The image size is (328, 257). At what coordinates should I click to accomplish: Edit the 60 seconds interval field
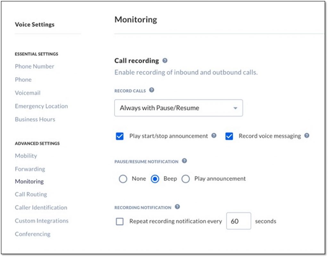click(239, 221)
